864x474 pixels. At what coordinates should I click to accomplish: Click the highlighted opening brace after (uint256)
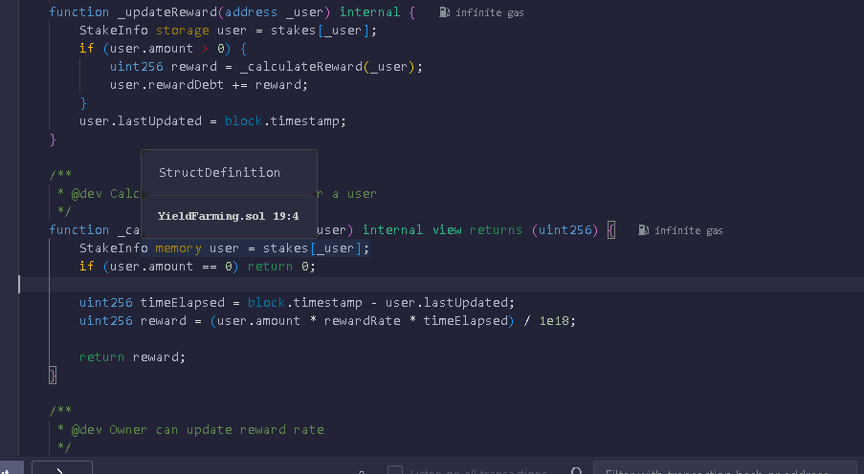(610, 230)
